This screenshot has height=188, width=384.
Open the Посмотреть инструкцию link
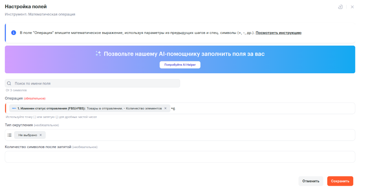[x=278, y=33]
